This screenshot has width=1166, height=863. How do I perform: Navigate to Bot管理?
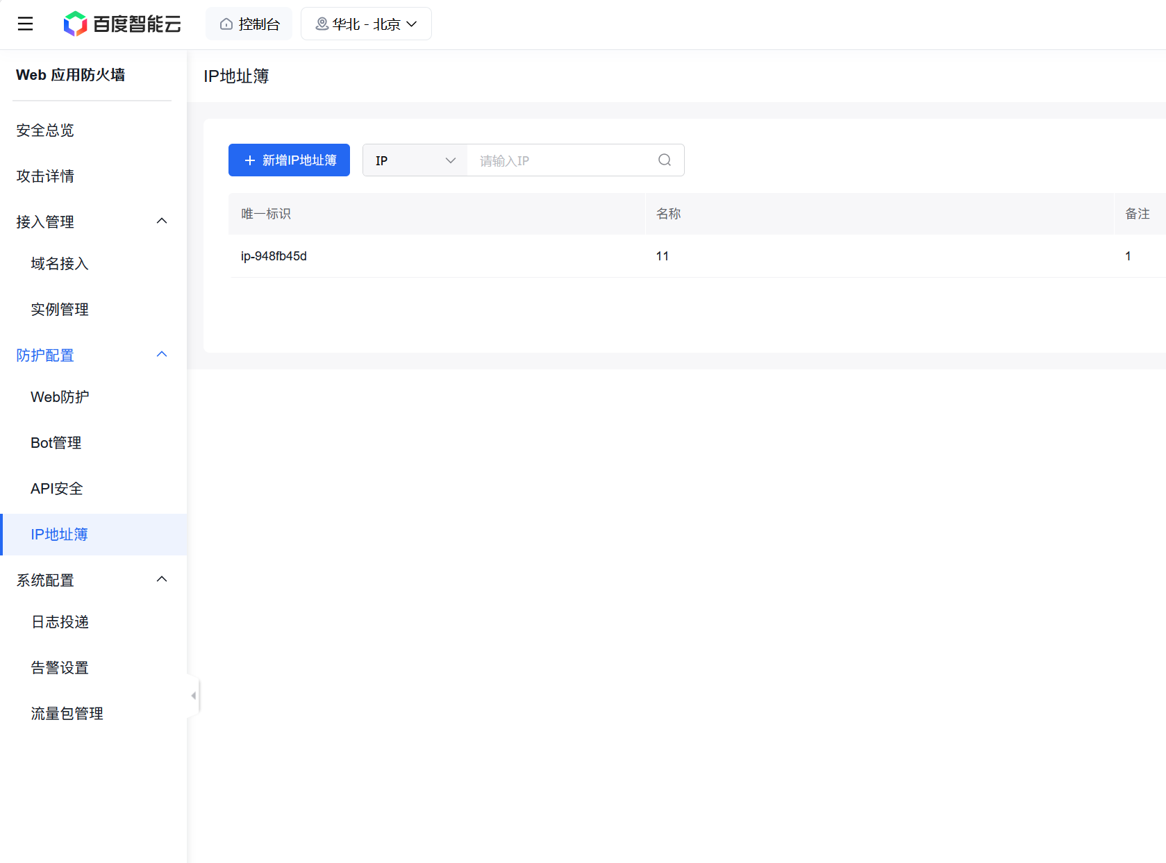click(x=56, y=443)
